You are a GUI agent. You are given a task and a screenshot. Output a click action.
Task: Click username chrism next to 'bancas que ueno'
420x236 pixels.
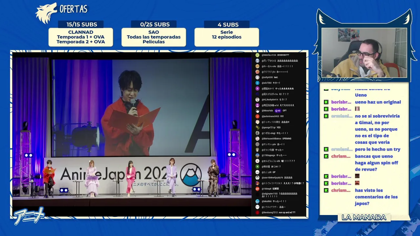coord(341,156)
